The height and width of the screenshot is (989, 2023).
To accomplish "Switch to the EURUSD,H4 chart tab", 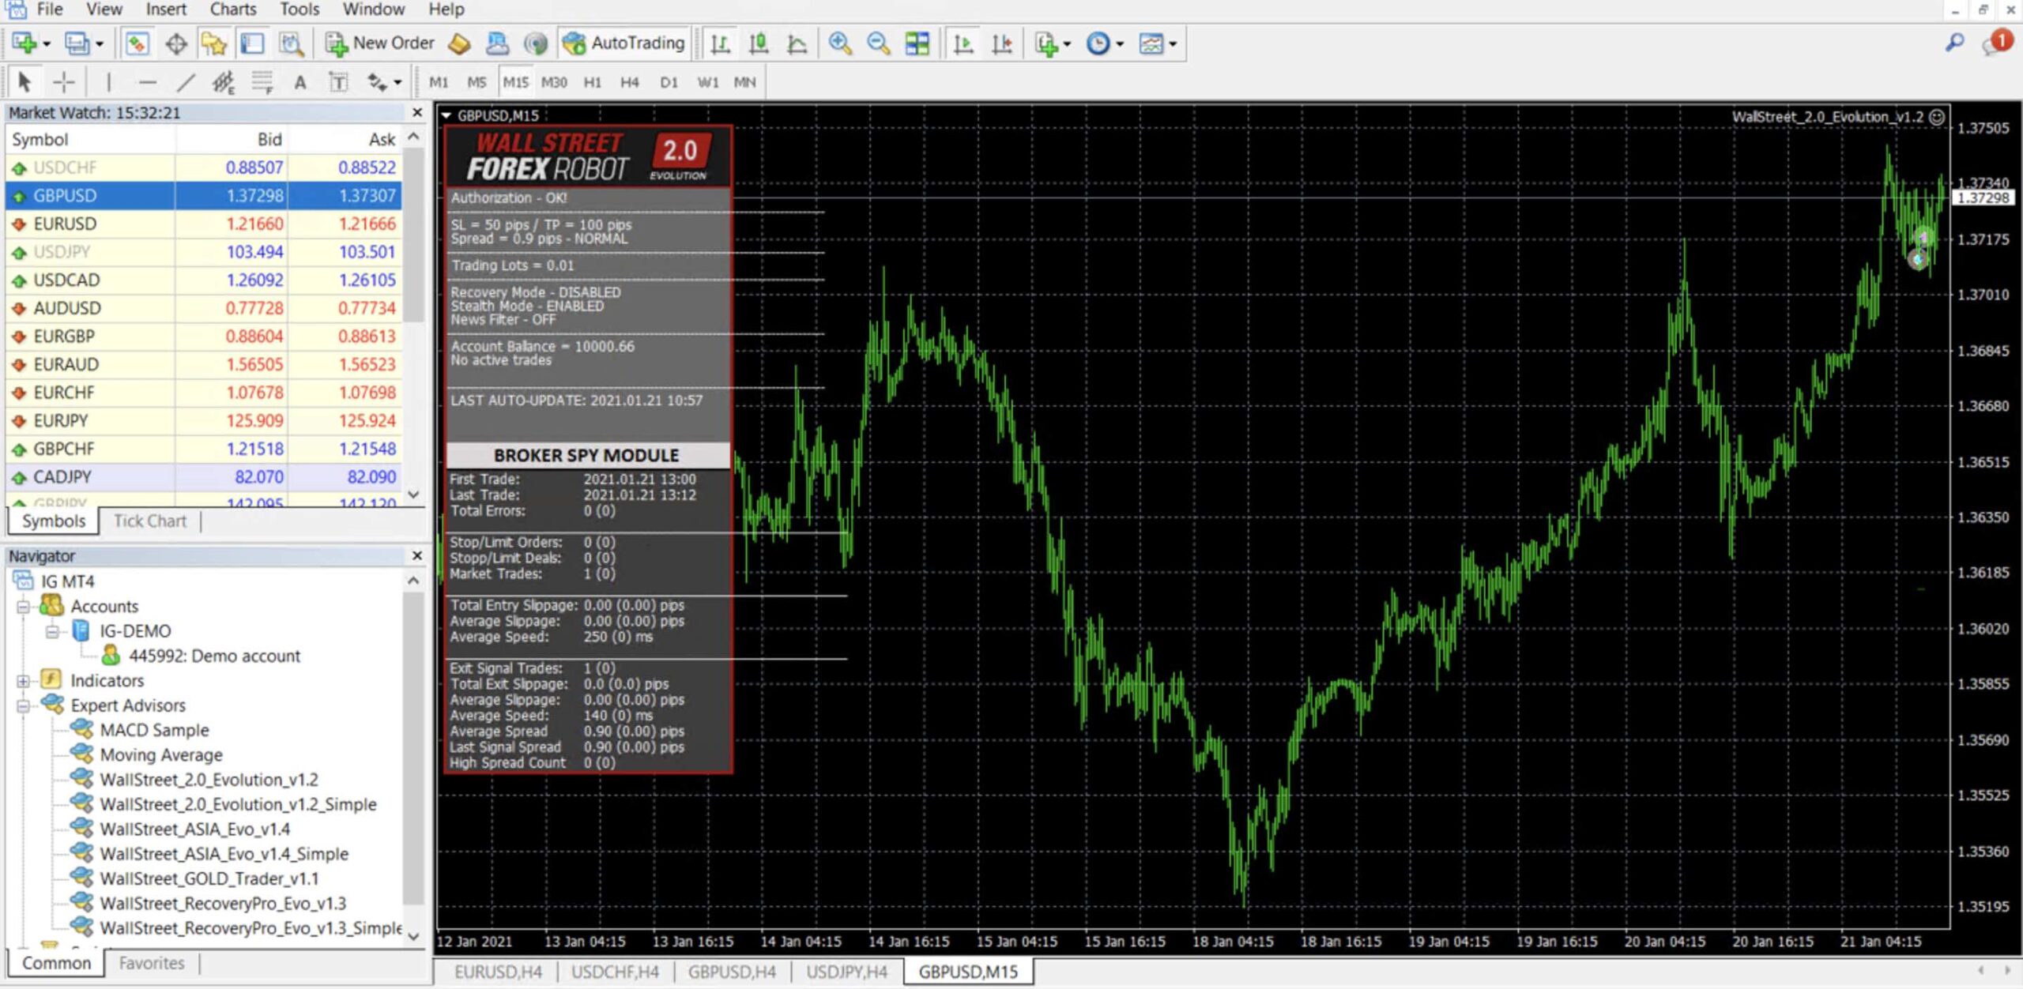I will 498,972.
